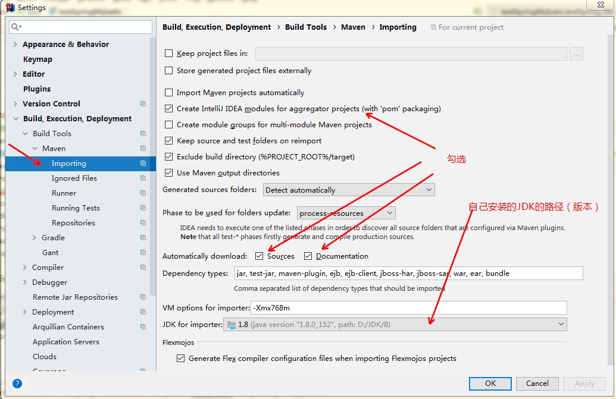Click the project-level icon beside Importing

click(x=143, y=163)
